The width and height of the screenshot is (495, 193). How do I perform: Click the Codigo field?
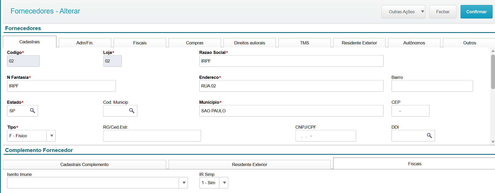23,61
